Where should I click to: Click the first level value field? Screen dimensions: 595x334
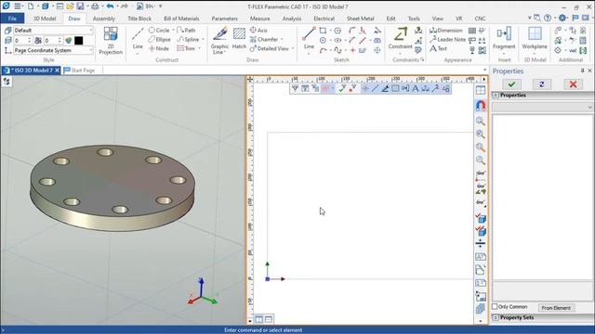tap(21, 40)
